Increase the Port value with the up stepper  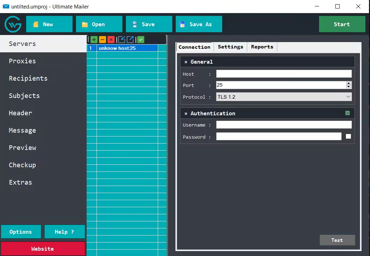(348, 83)
